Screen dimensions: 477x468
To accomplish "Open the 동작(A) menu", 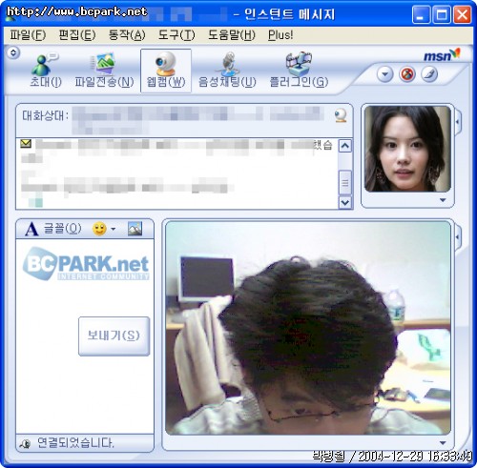I will (x=127, y=34).
